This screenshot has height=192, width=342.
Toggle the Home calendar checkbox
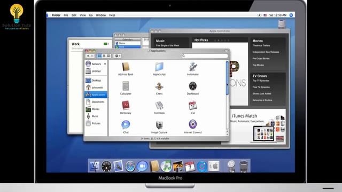[117, 43]
